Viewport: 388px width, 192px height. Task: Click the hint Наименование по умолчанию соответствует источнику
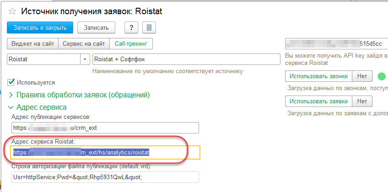click(x=167, y=71)
